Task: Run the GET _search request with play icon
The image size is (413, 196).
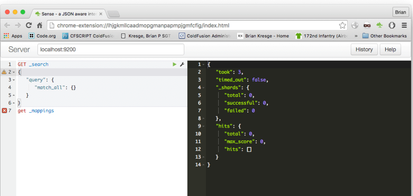Action: point(174,64)
